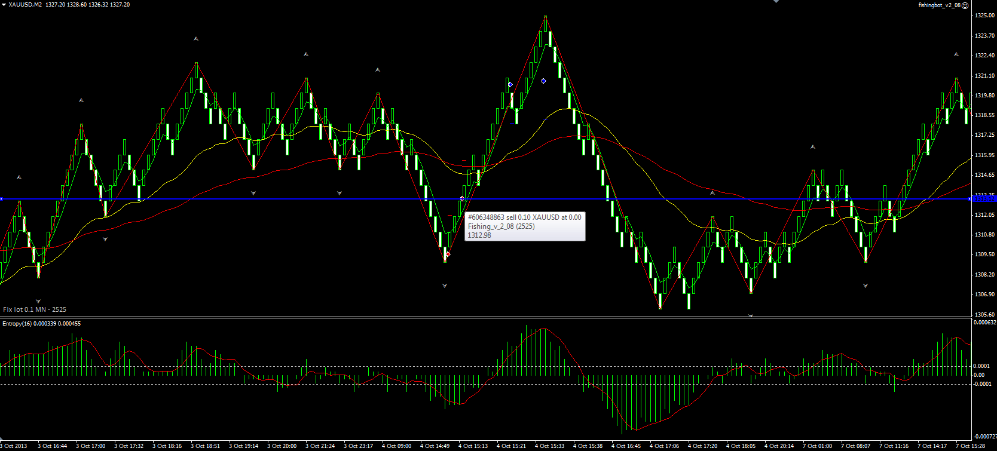Click the '3 Oct 21:24' time axis label

click(320, 446)
